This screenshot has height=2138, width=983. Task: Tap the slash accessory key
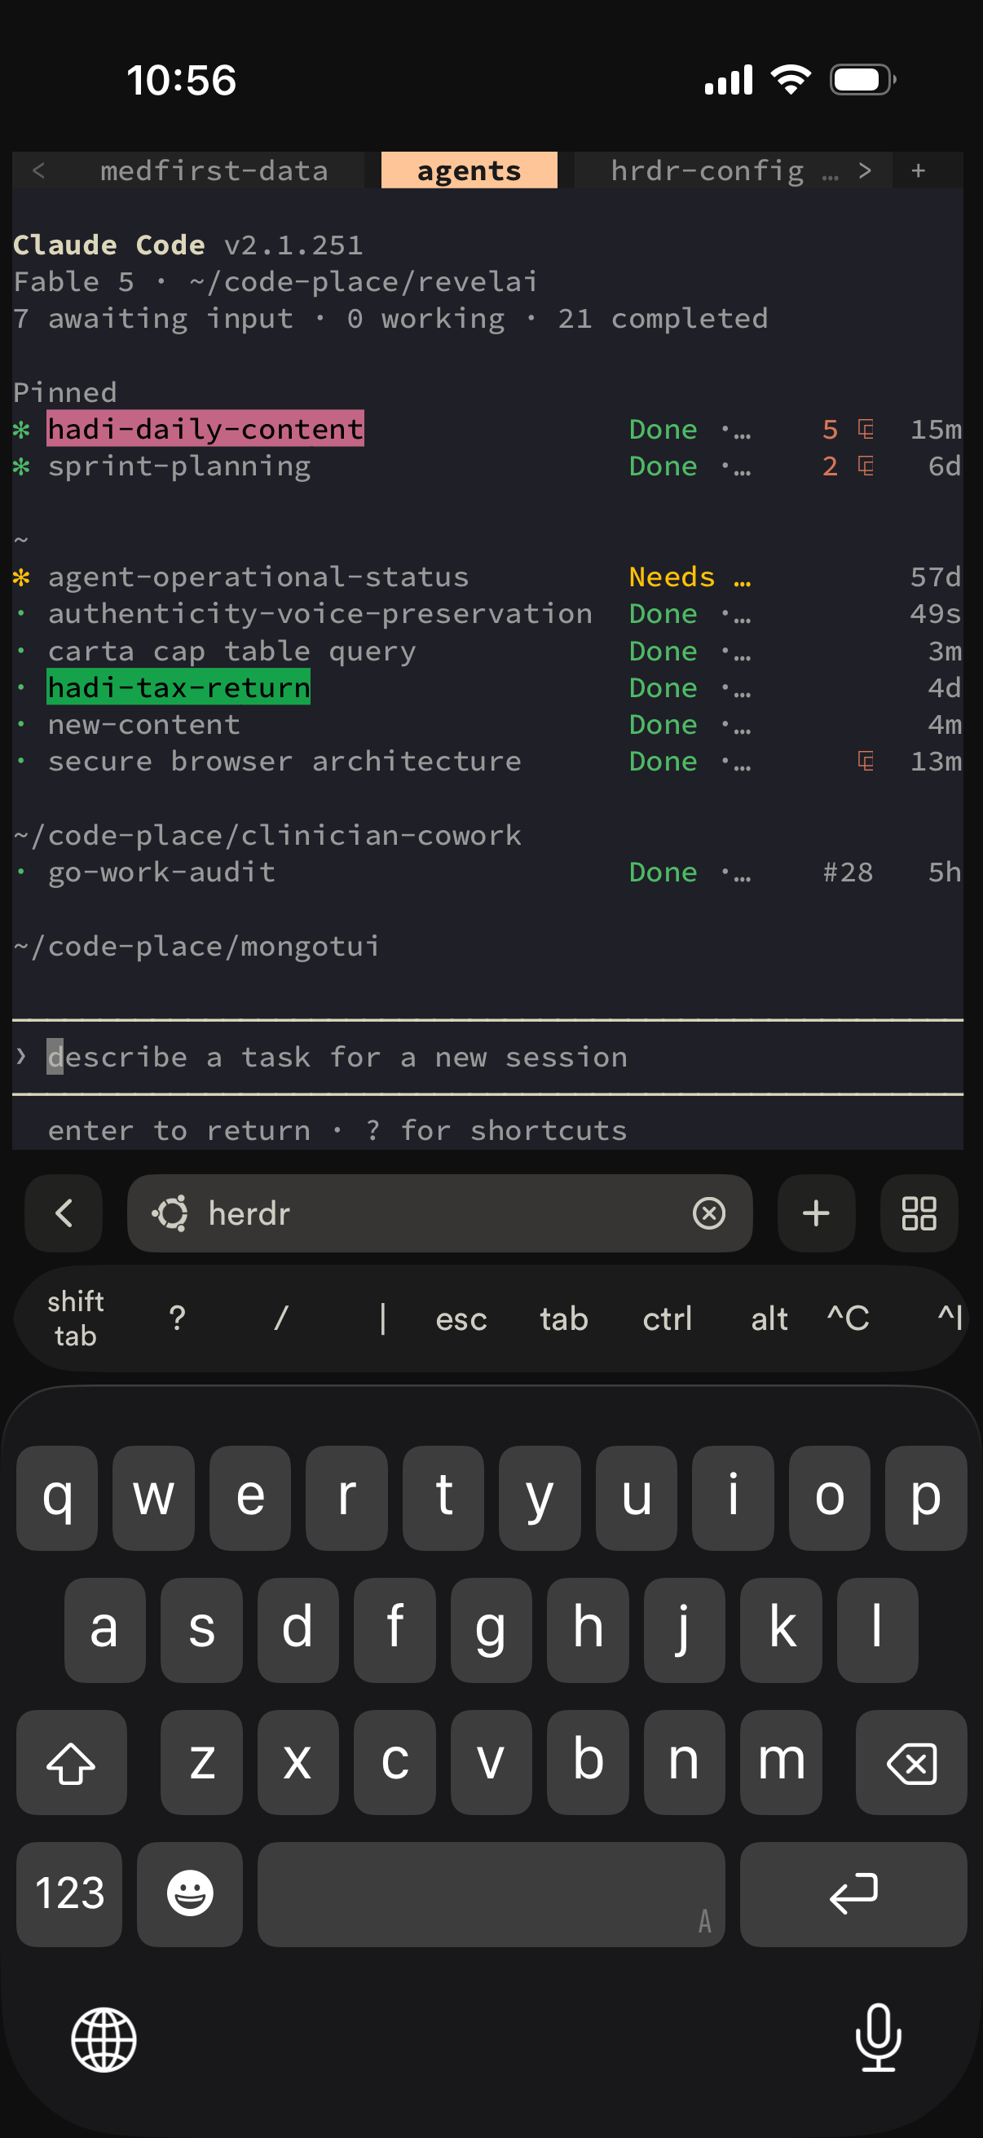click(280, 1318)
